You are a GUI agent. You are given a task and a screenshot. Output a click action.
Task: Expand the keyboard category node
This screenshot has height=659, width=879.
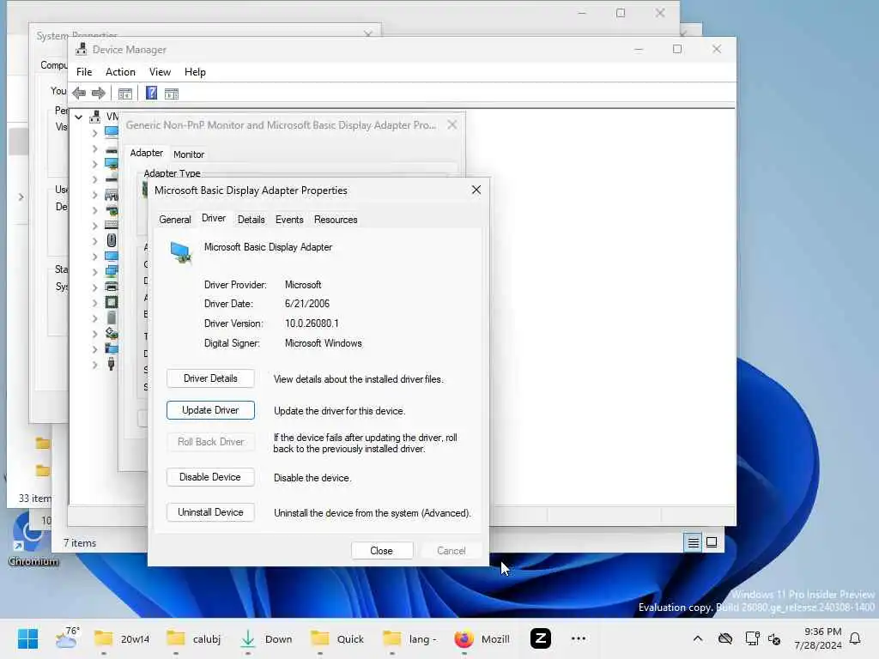click(x=94, y=226)
